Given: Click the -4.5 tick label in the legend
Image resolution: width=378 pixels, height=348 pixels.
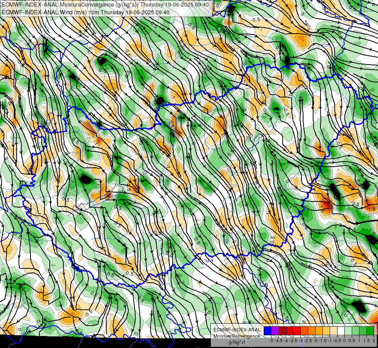Looking at the screenshot, I should 278,341.
